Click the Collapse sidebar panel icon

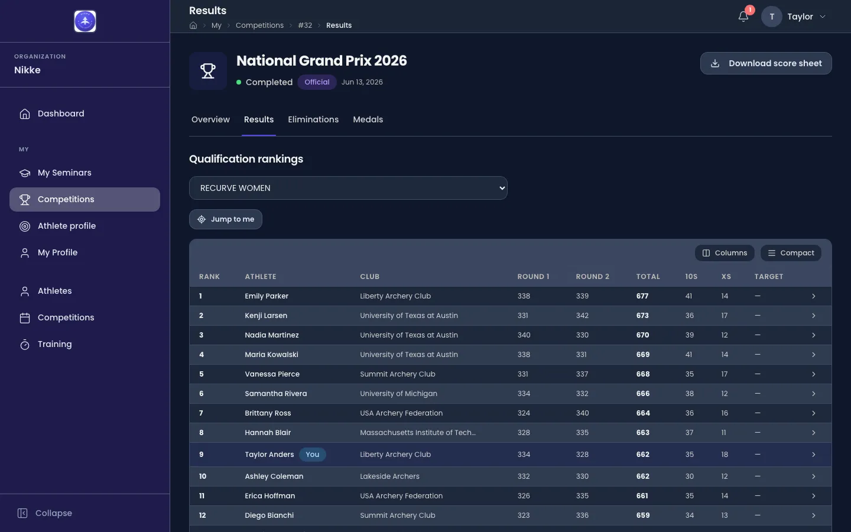[22, 513]
